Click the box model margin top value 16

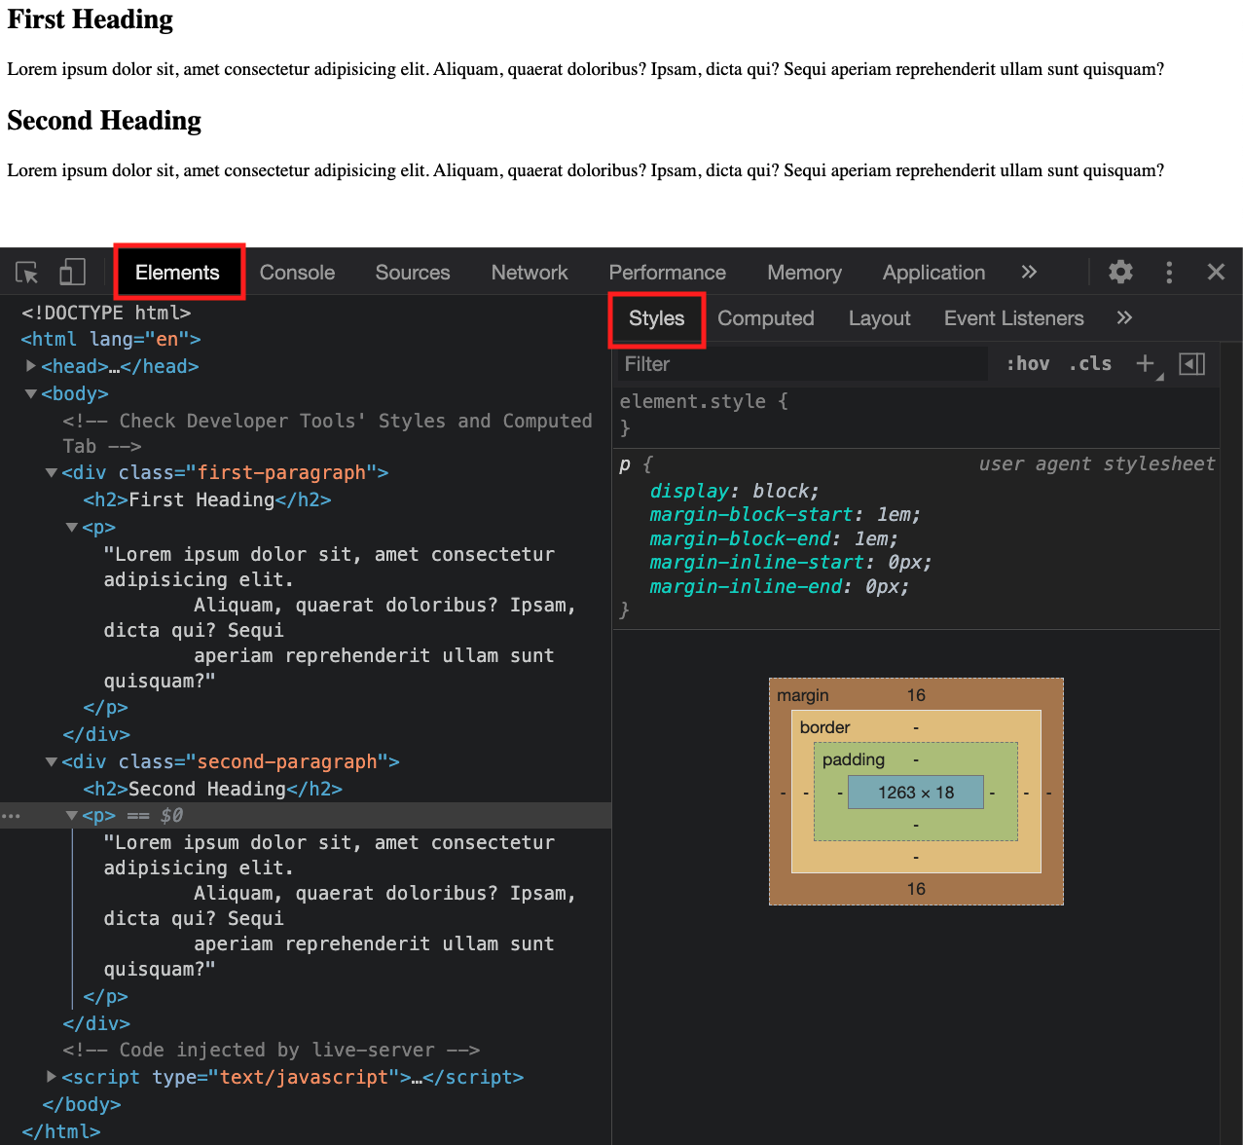pyautogui.click(x=916, y=695)
